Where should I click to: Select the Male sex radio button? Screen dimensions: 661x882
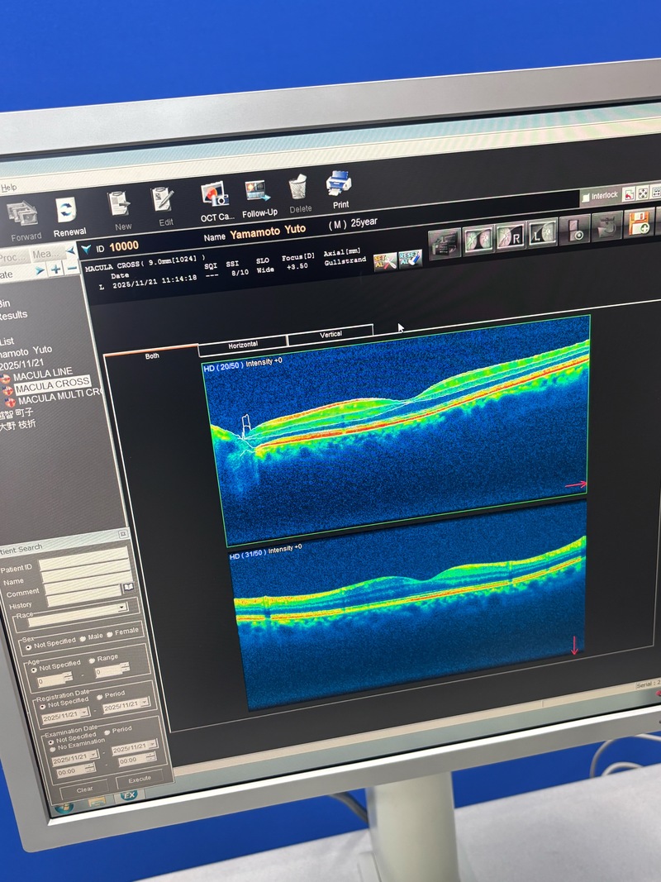[x=84, y=637]
